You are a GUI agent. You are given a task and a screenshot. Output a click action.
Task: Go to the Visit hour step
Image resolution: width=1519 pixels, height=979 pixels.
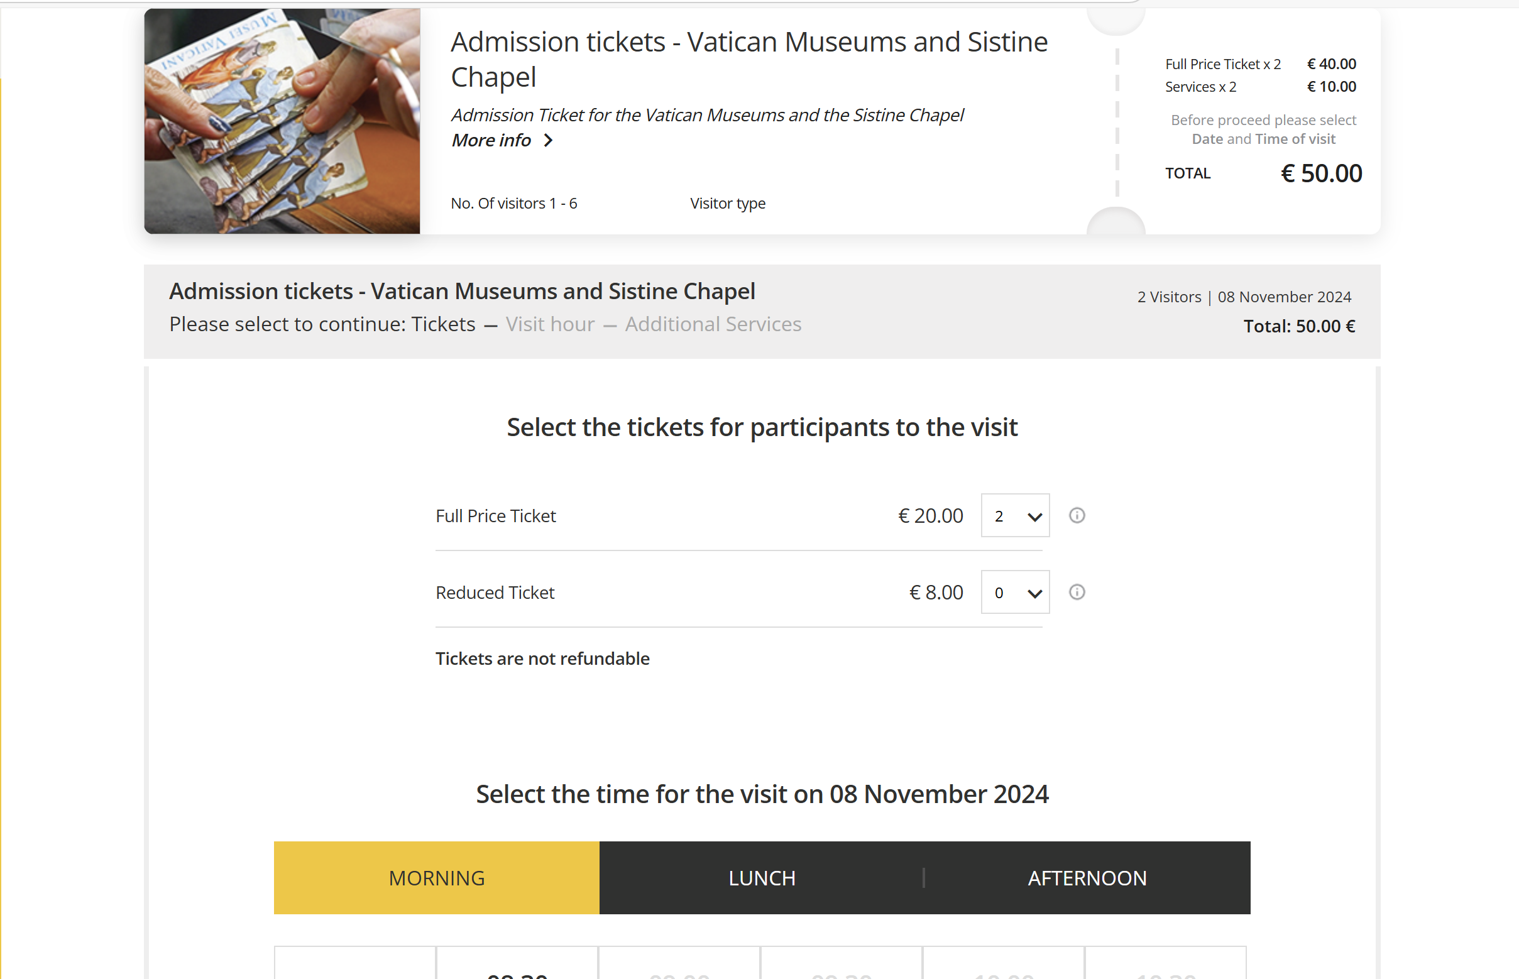point(550,324)
